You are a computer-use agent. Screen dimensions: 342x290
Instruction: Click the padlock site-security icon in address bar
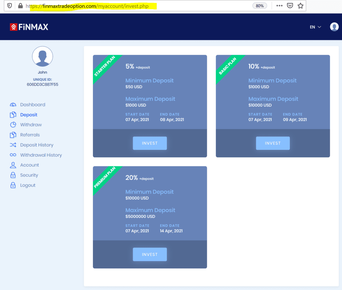coord(20,6)
